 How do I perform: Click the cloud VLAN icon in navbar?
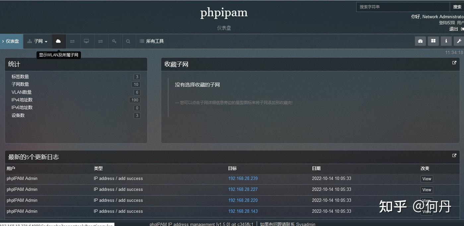click(x=58, y=41)
